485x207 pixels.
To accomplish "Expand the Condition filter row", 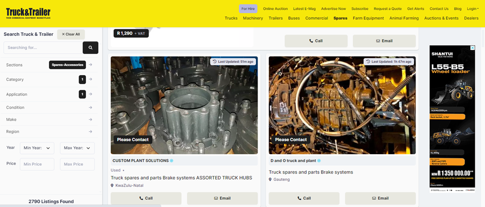I will tap(49, 108).
